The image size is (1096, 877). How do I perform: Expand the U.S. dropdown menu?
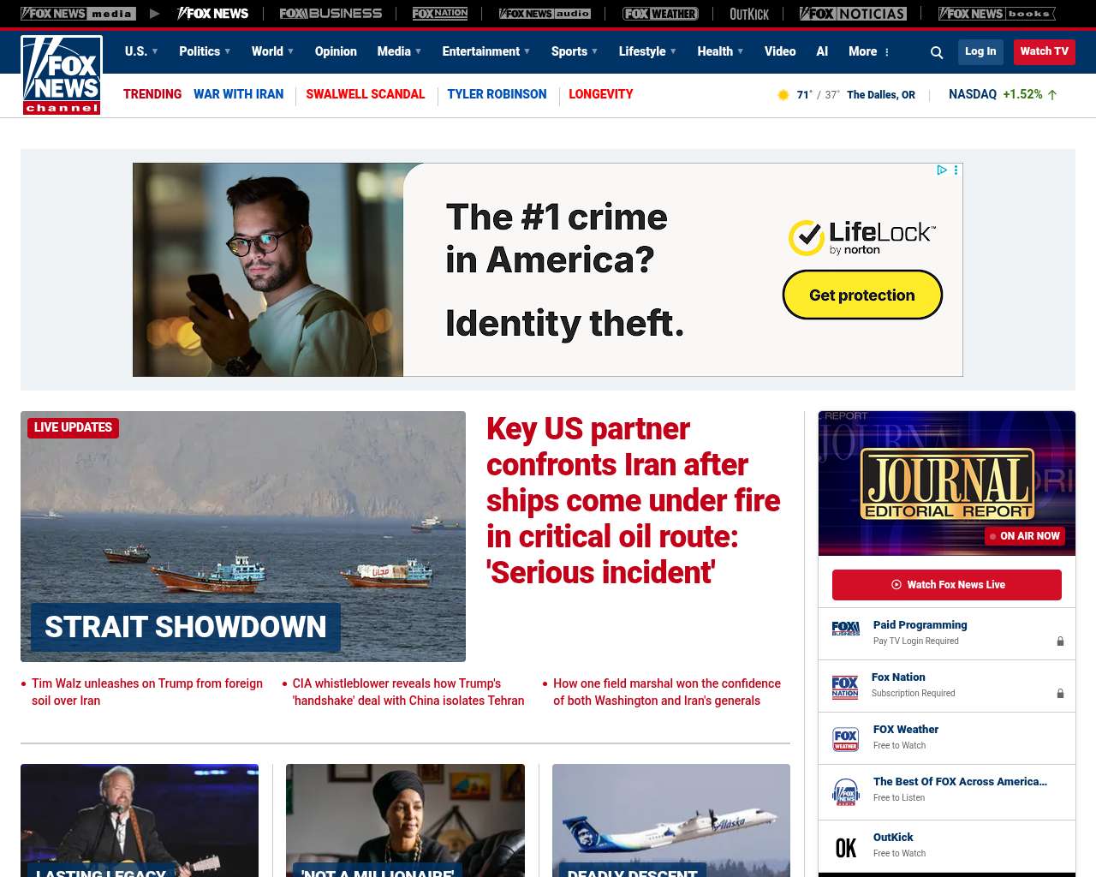(141, 51)
